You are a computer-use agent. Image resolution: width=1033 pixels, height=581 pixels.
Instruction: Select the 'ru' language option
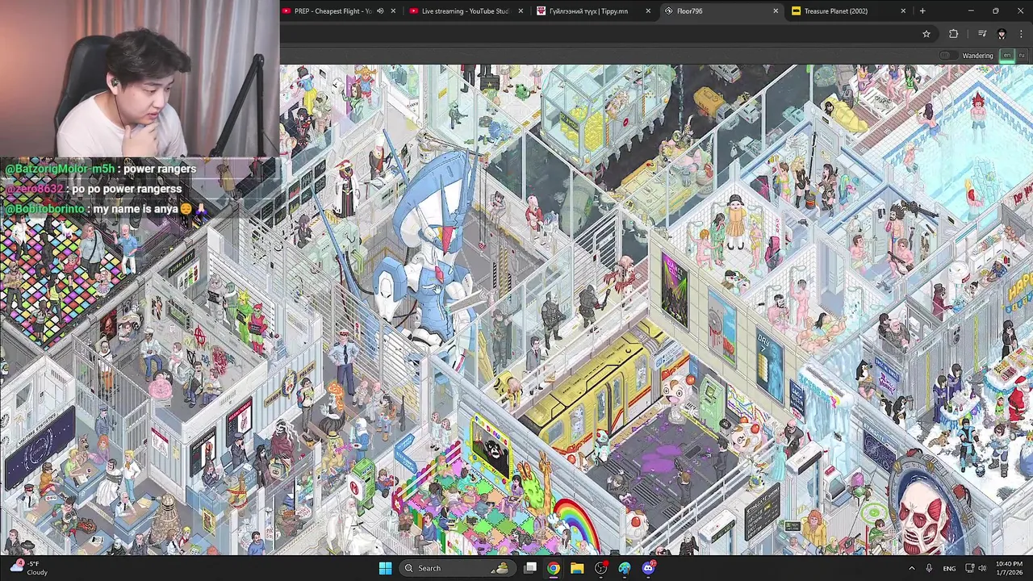point(1021,56)
